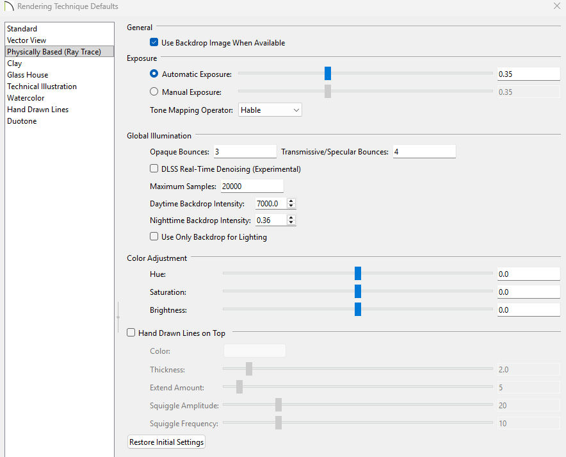
Task: Select the Standard rendering technique
Action: [22, 29]
